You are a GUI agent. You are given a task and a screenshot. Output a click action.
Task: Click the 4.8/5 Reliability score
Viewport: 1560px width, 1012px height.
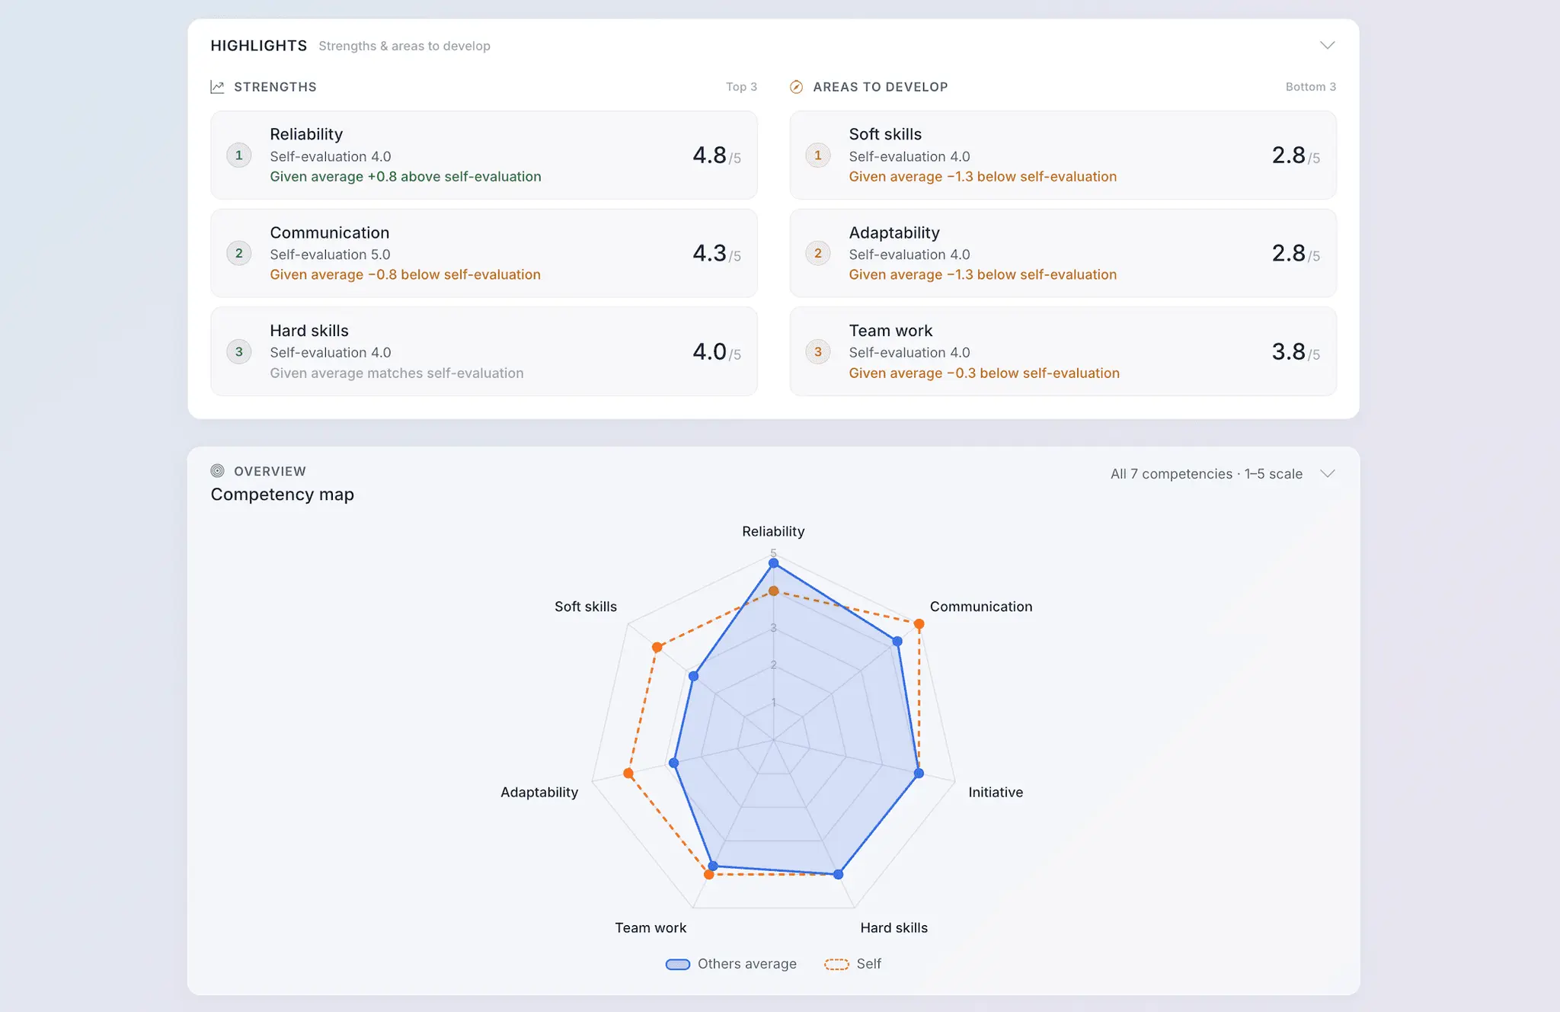point(716,155)
